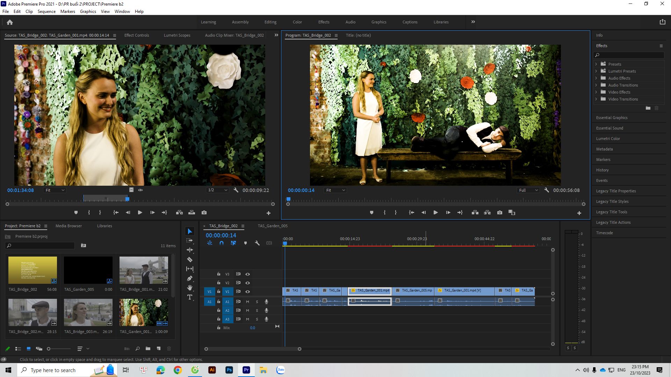
Task: Open the Essential Graphics panel
Action: pyautogui.click(x=612, y=118)
